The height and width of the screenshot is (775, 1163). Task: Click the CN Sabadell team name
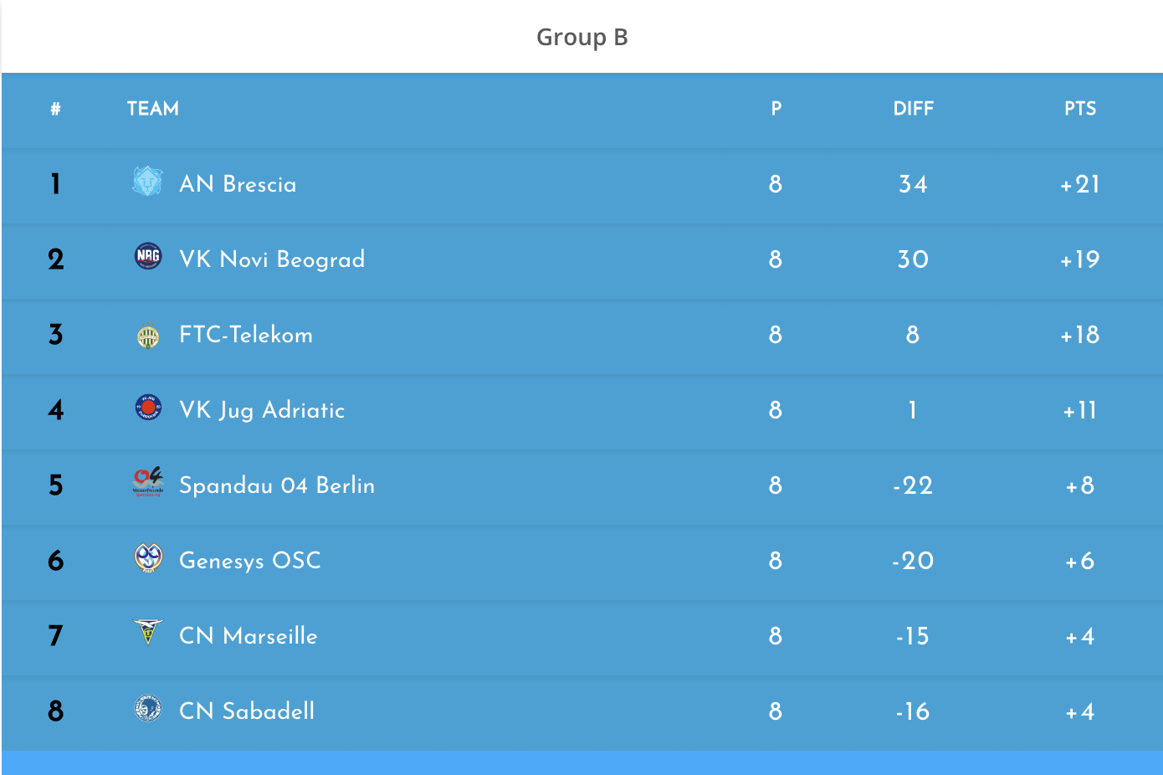click(x=247, y=711)
